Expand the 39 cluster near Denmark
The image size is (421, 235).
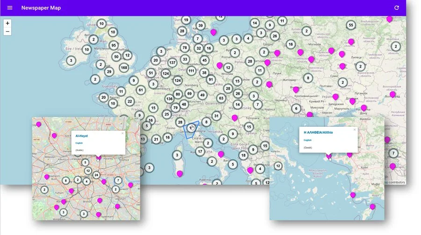(x=200, y=26)
